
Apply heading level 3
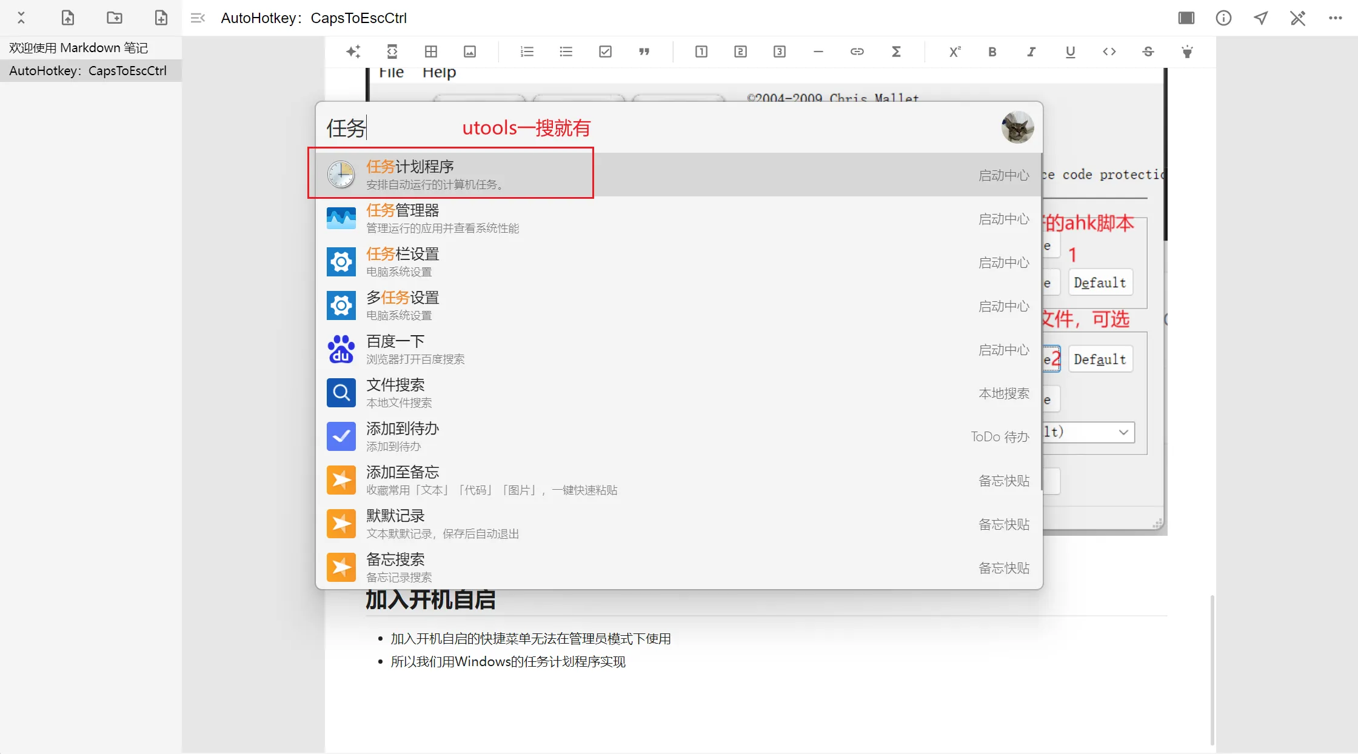point(780,52)
